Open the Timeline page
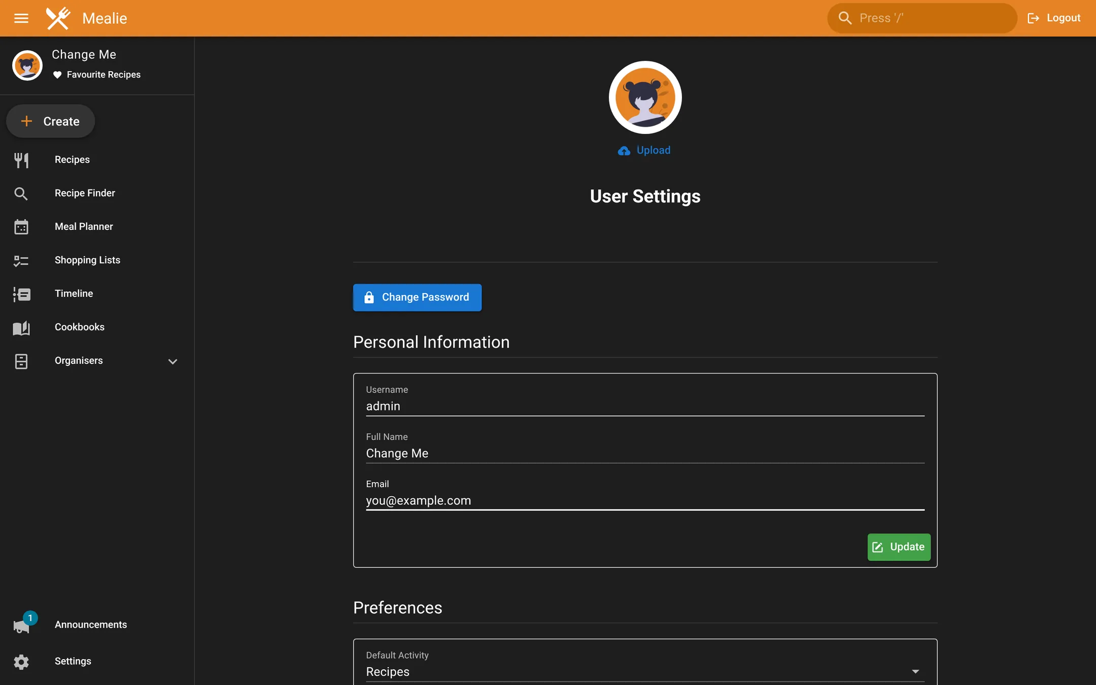1096x685 pixels. [74, 293]
